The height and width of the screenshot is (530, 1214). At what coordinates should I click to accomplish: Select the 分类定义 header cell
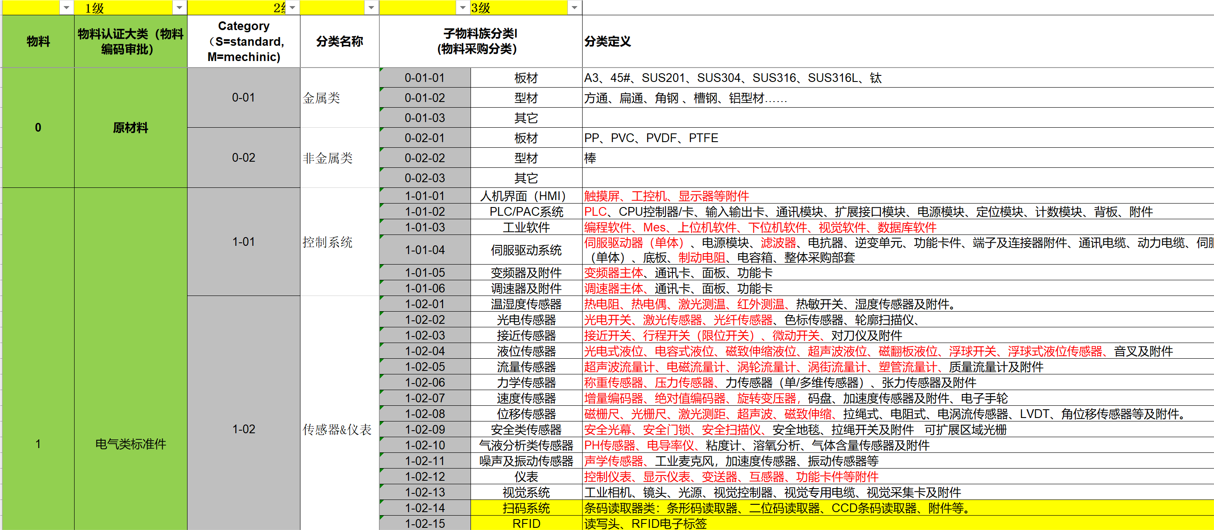click(607, 41)
